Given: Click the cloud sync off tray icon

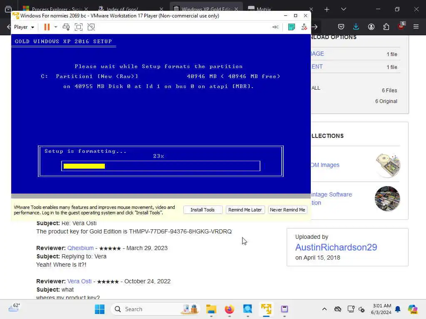Looking at the screenshot, I should (x=338, y=309).
